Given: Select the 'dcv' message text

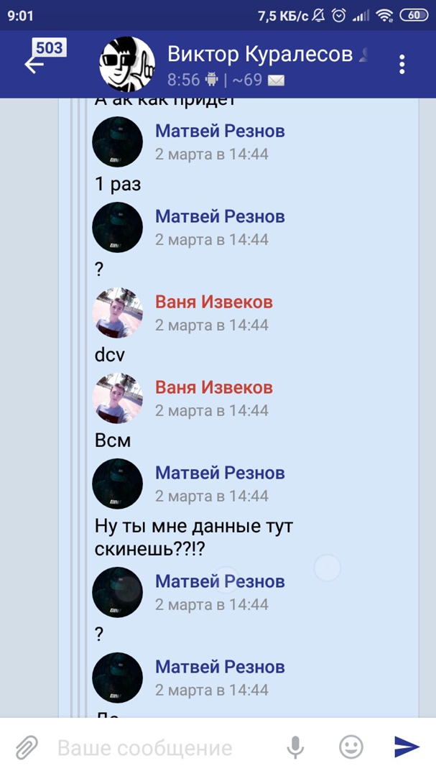Looking at the screenshot, I should (x=109, y=355).
